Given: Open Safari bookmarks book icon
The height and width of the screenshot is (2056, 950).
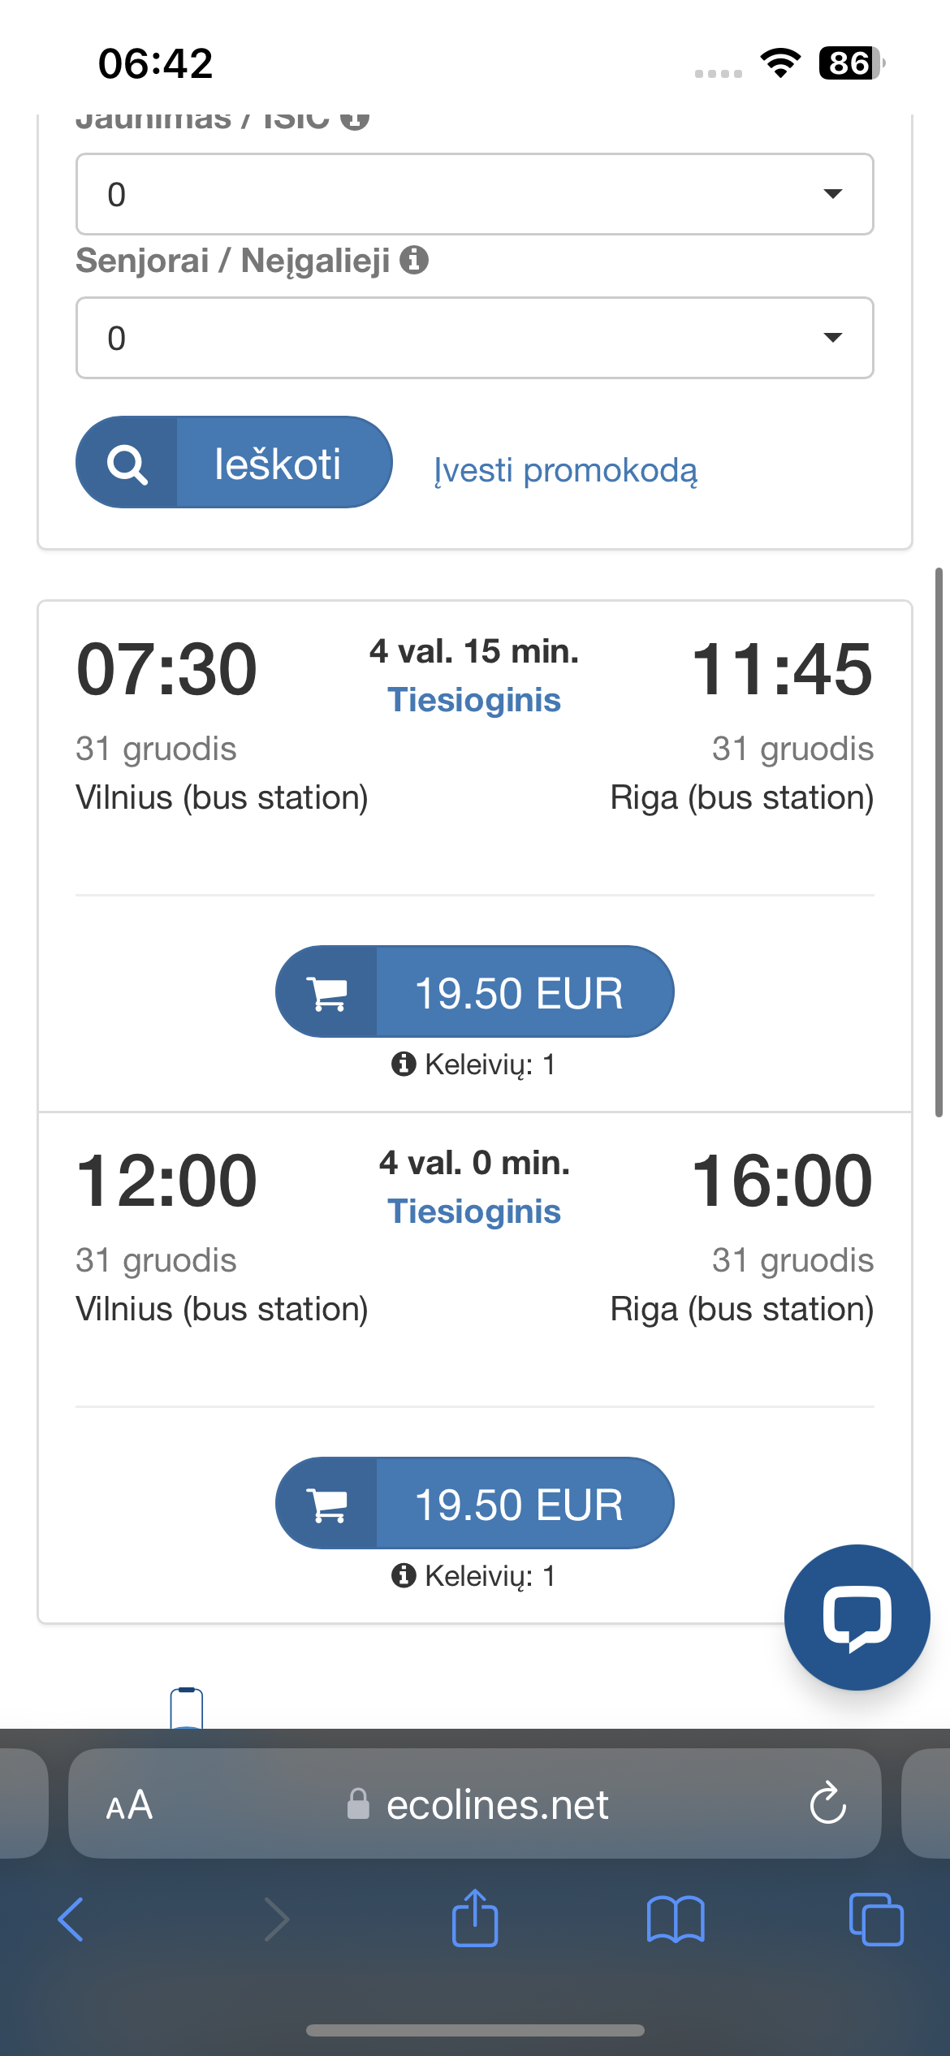Looking at the screenshot, I should coord(675,1920).
